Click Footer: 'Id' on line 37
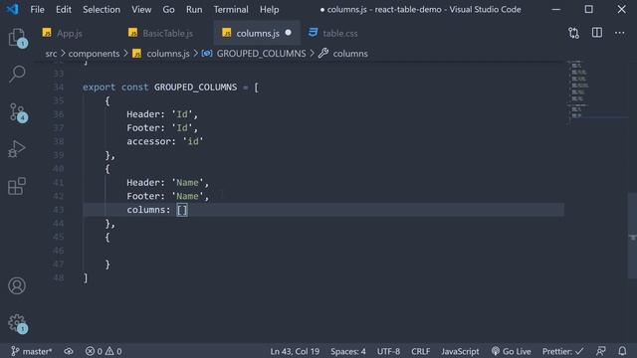Viewport: 637px width, 358px height. (162, 128)
